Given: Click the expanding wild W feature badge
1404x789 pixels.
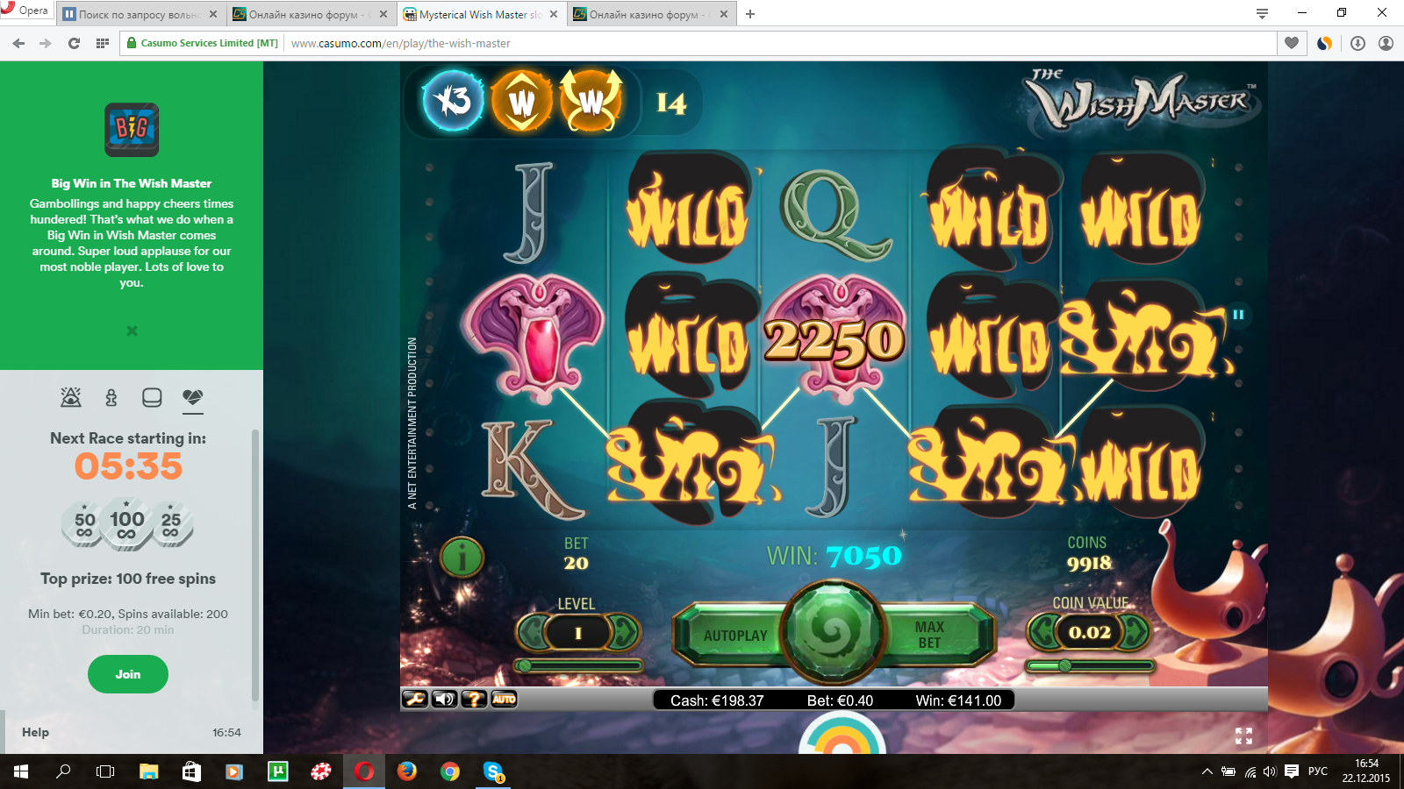Looking at the screenshot, I should (522, 101).
